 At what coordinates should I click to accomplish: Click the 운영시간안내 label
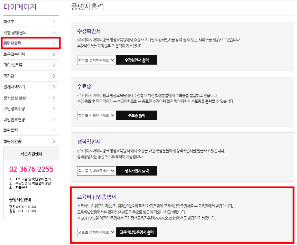[20, 199]
